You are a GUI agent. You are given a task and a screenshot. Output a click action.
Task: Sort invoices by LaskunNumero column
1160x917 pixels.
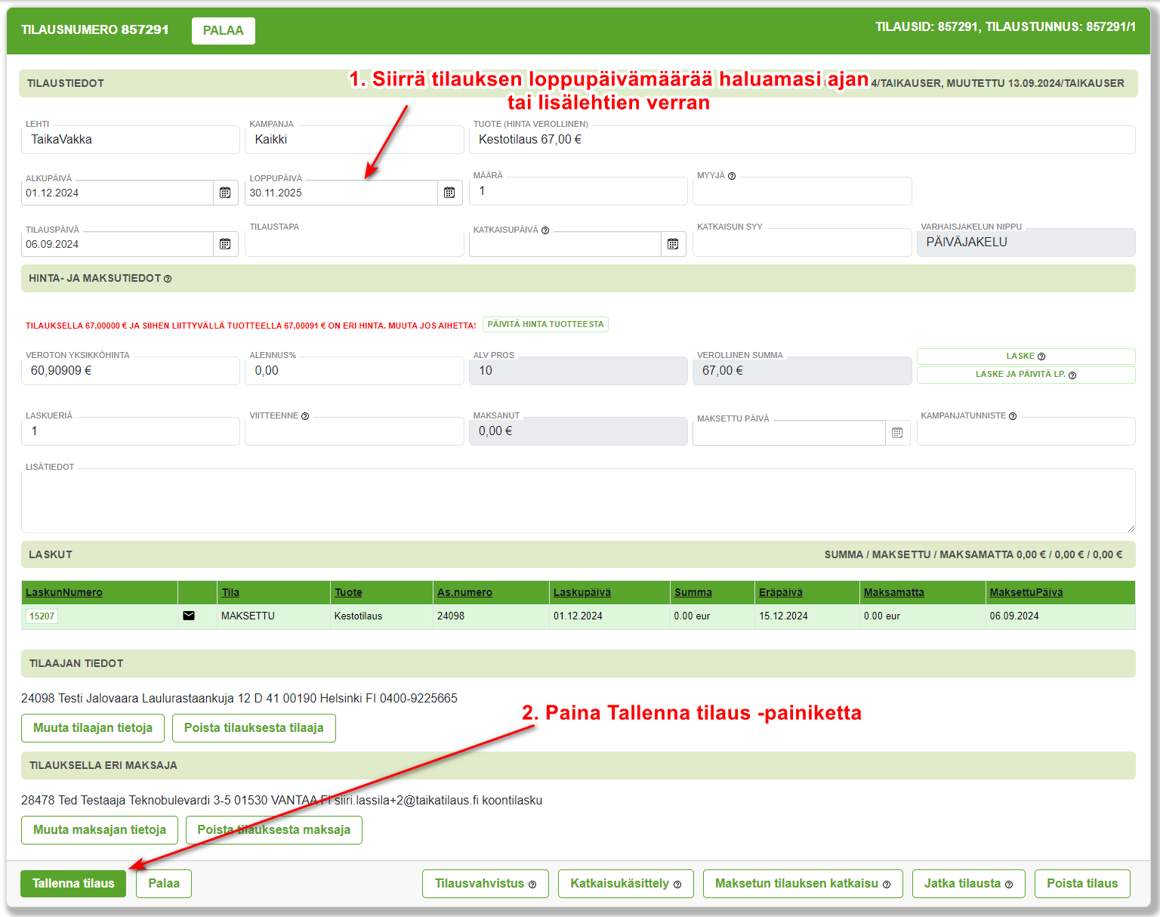64,592
